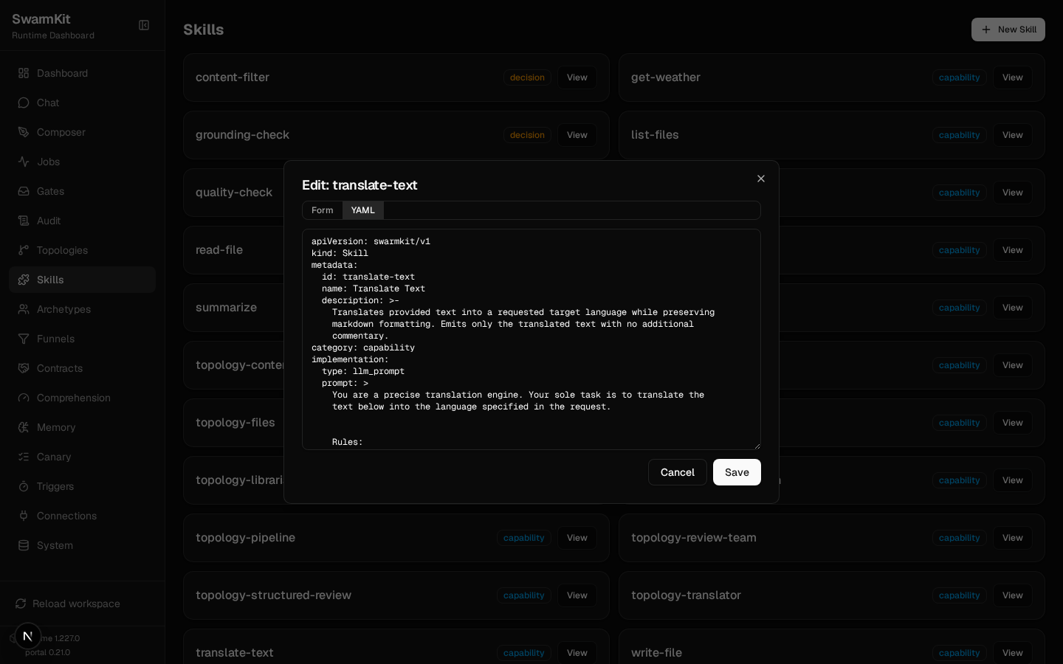View the topology-review-team skill
The image size is (1063, 664).
tap(1013, 538)
